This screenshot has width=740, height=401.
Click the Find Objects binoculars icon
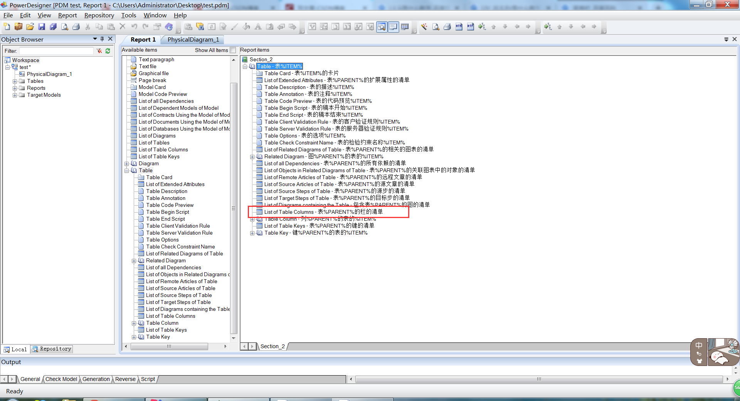(200, 27)
